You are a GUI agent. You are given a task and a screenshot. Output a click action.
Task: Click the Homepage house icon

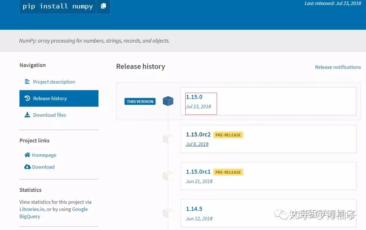tap(27, 155)
